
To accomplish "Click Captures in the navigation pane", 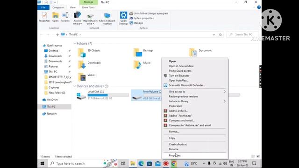I will click(54, 88).
